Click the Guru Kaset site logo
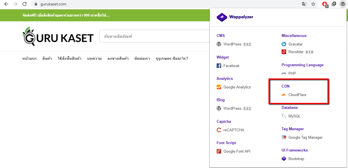 pos(58,36)
